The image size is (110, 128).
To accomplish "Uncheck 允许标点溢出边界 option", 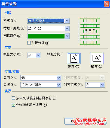I will tap(13, 105).
